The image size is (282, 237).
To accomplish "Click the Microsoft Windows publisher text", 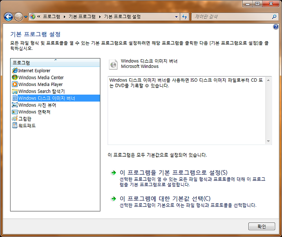I will click(x=140, y=66).
